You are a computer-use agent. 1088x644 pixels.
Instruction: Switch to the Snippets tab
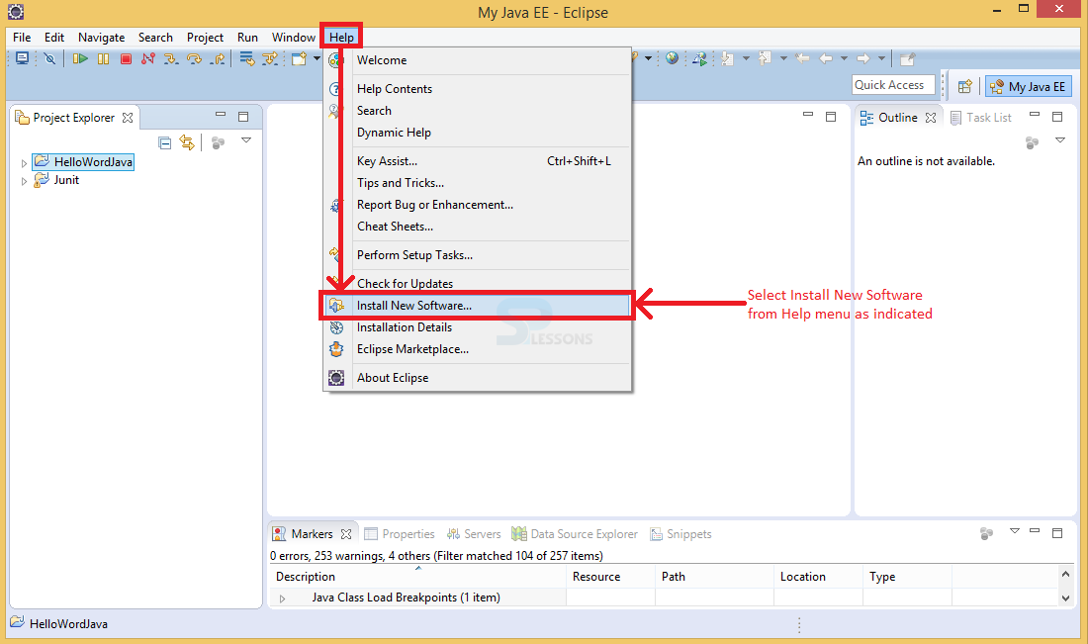(x=680, y=533)
